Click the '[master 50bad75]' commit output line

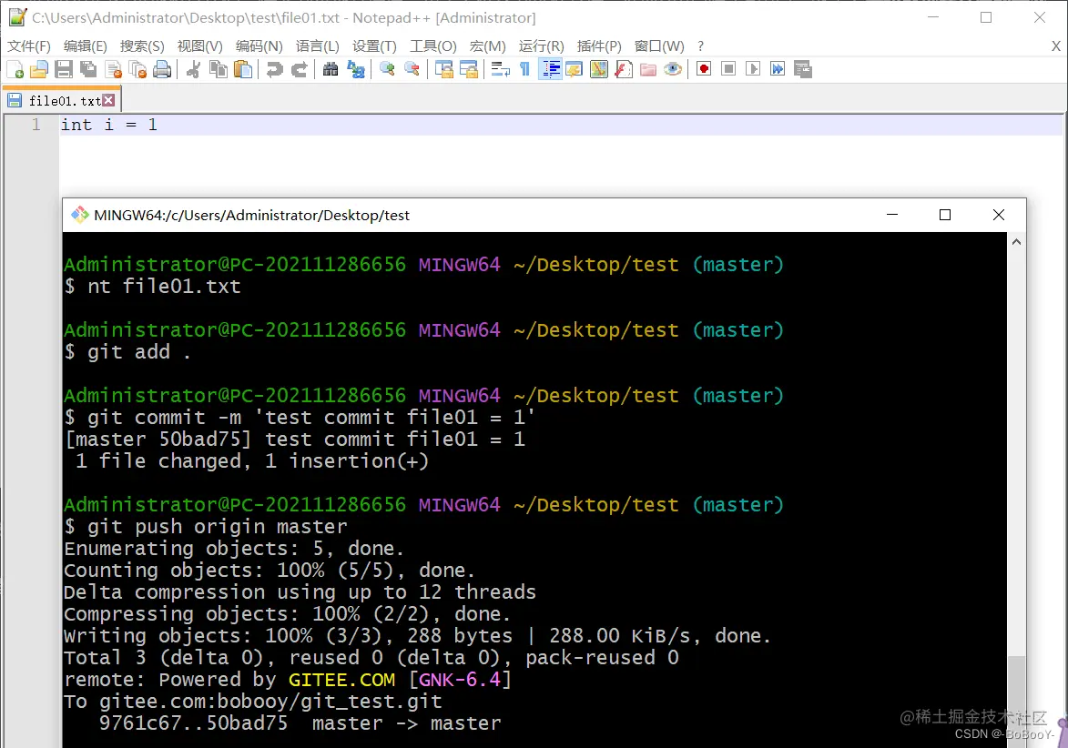(295, 439)
